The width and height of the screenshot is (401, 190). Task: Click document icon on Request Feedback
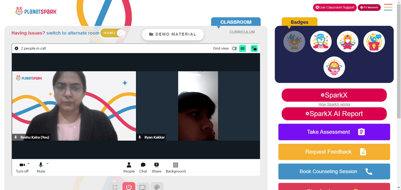tap(363, 152)
